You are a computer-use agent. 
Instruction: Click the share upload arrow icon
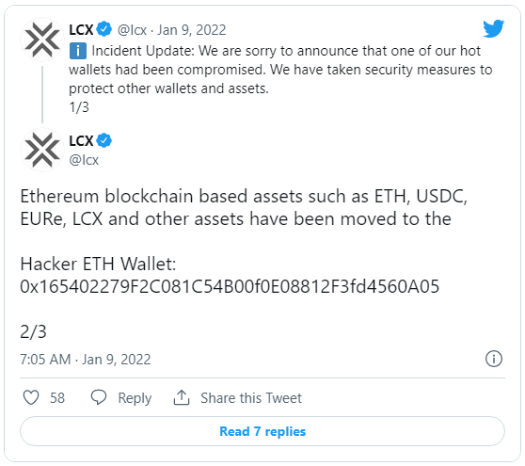[x=182, y=397]
